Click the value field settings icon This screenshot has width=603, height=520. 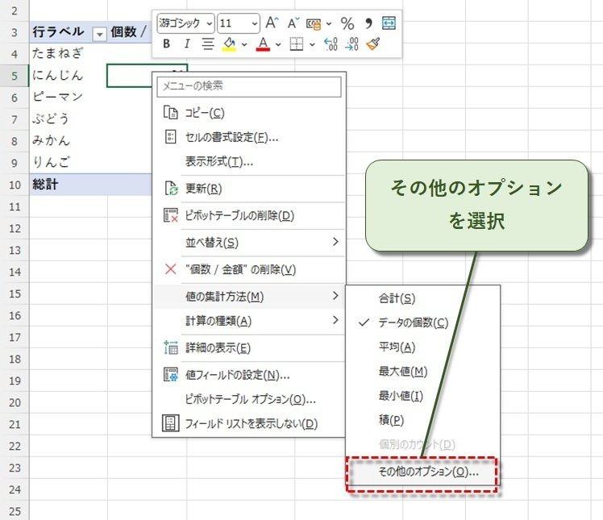pyautogui.click(x=171, y=374)
